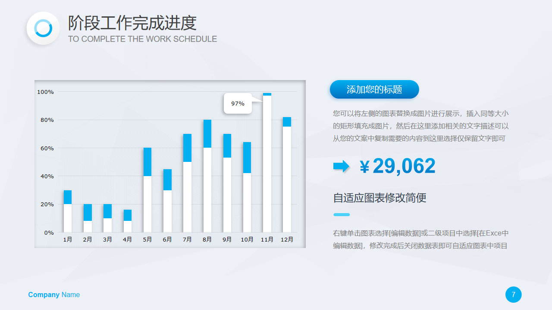Click the 97% callout bubble
Screen dimensions: 552x310
coord(238,103)
